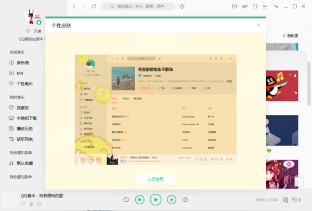Viewport: 312px width, 211px height.
Task: Close the 个性皮肤 dialog
Action: tap(259, 25)
